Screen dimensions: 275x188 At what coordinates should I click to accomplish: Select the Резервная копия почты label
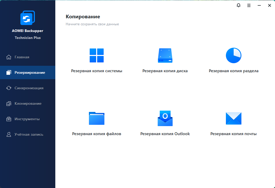(233, 134)
